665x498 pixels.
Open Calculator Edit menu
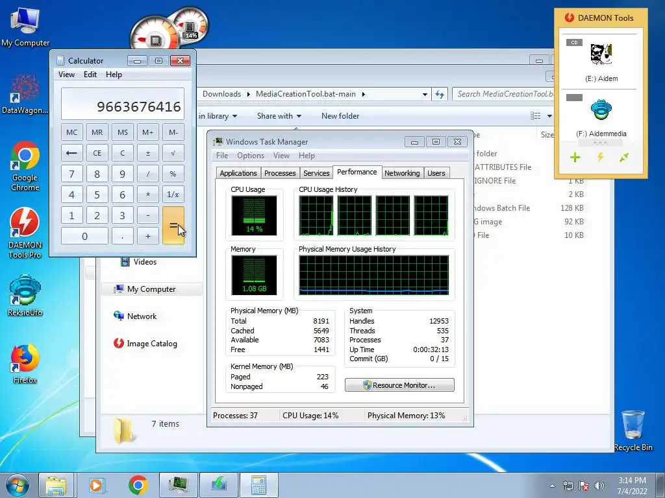tap(90, 75)
